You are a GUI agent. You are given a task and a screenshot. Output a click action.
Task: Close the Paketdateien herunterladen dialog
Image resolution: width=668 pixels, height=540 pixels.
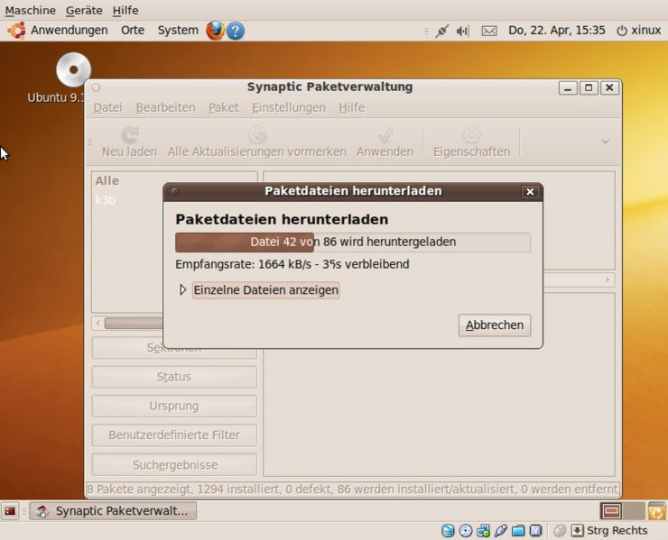[x=530, y=191]
